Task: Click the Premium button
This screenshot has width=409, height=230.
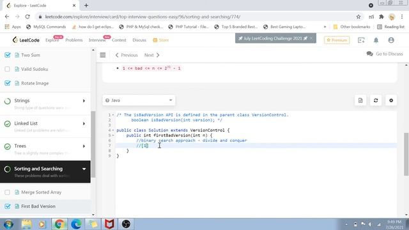Action: [337, 40]
